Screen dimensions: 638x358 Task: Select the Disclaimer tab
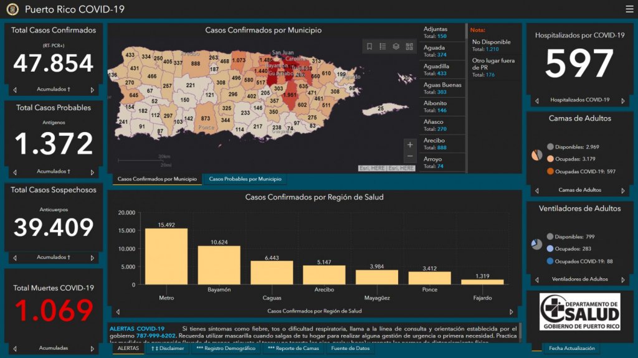click(168, 349)
